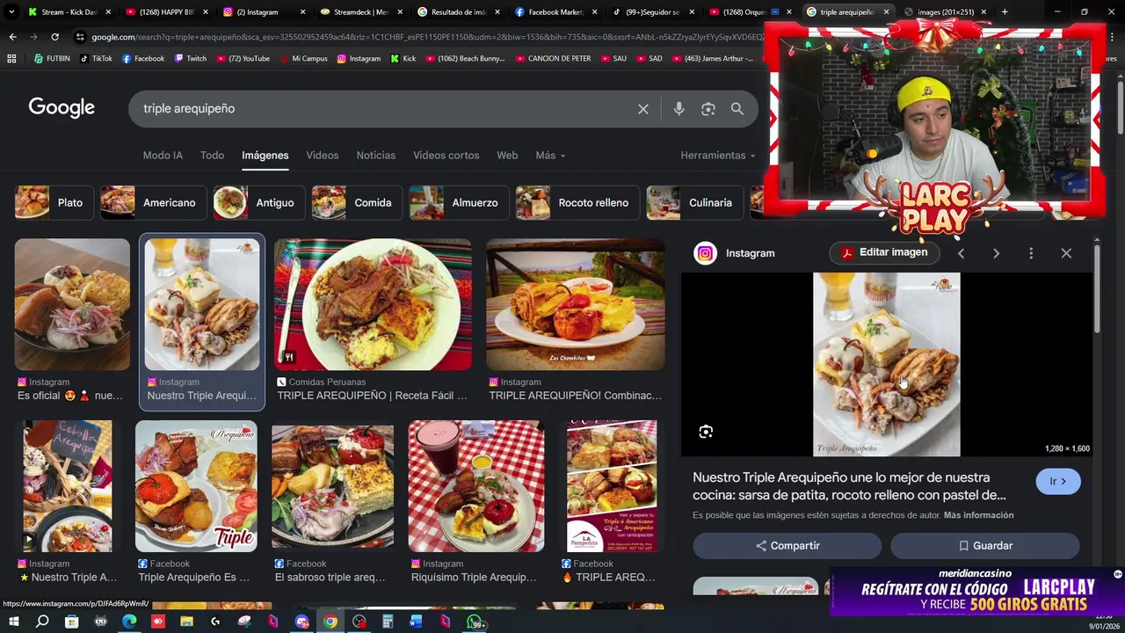Open WhatsApp from taskbar
This screenshot has height=633, width=1125.
[x=475, y=622]
